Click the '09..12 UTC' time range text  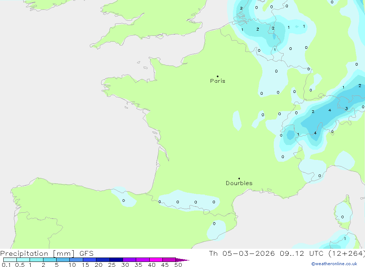(301, 253)
